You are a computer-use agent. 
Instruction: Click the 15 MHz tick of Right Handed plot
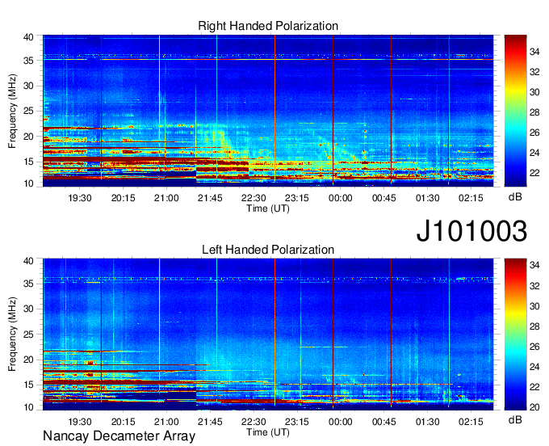click(28, 162)
